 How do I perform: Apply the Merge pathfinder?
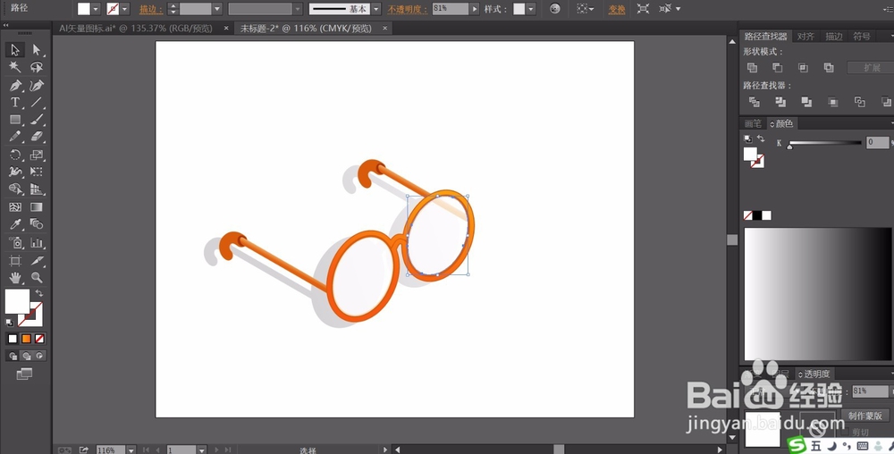click(806, 102)
